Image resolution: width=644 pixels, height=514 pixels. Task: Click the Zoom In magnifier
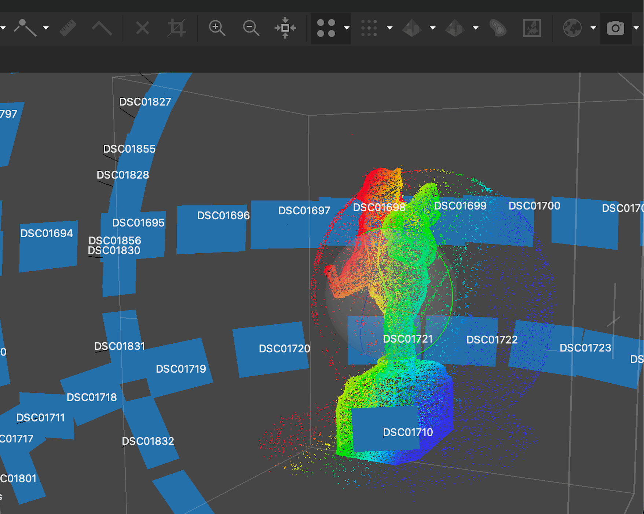pos(217,28)
